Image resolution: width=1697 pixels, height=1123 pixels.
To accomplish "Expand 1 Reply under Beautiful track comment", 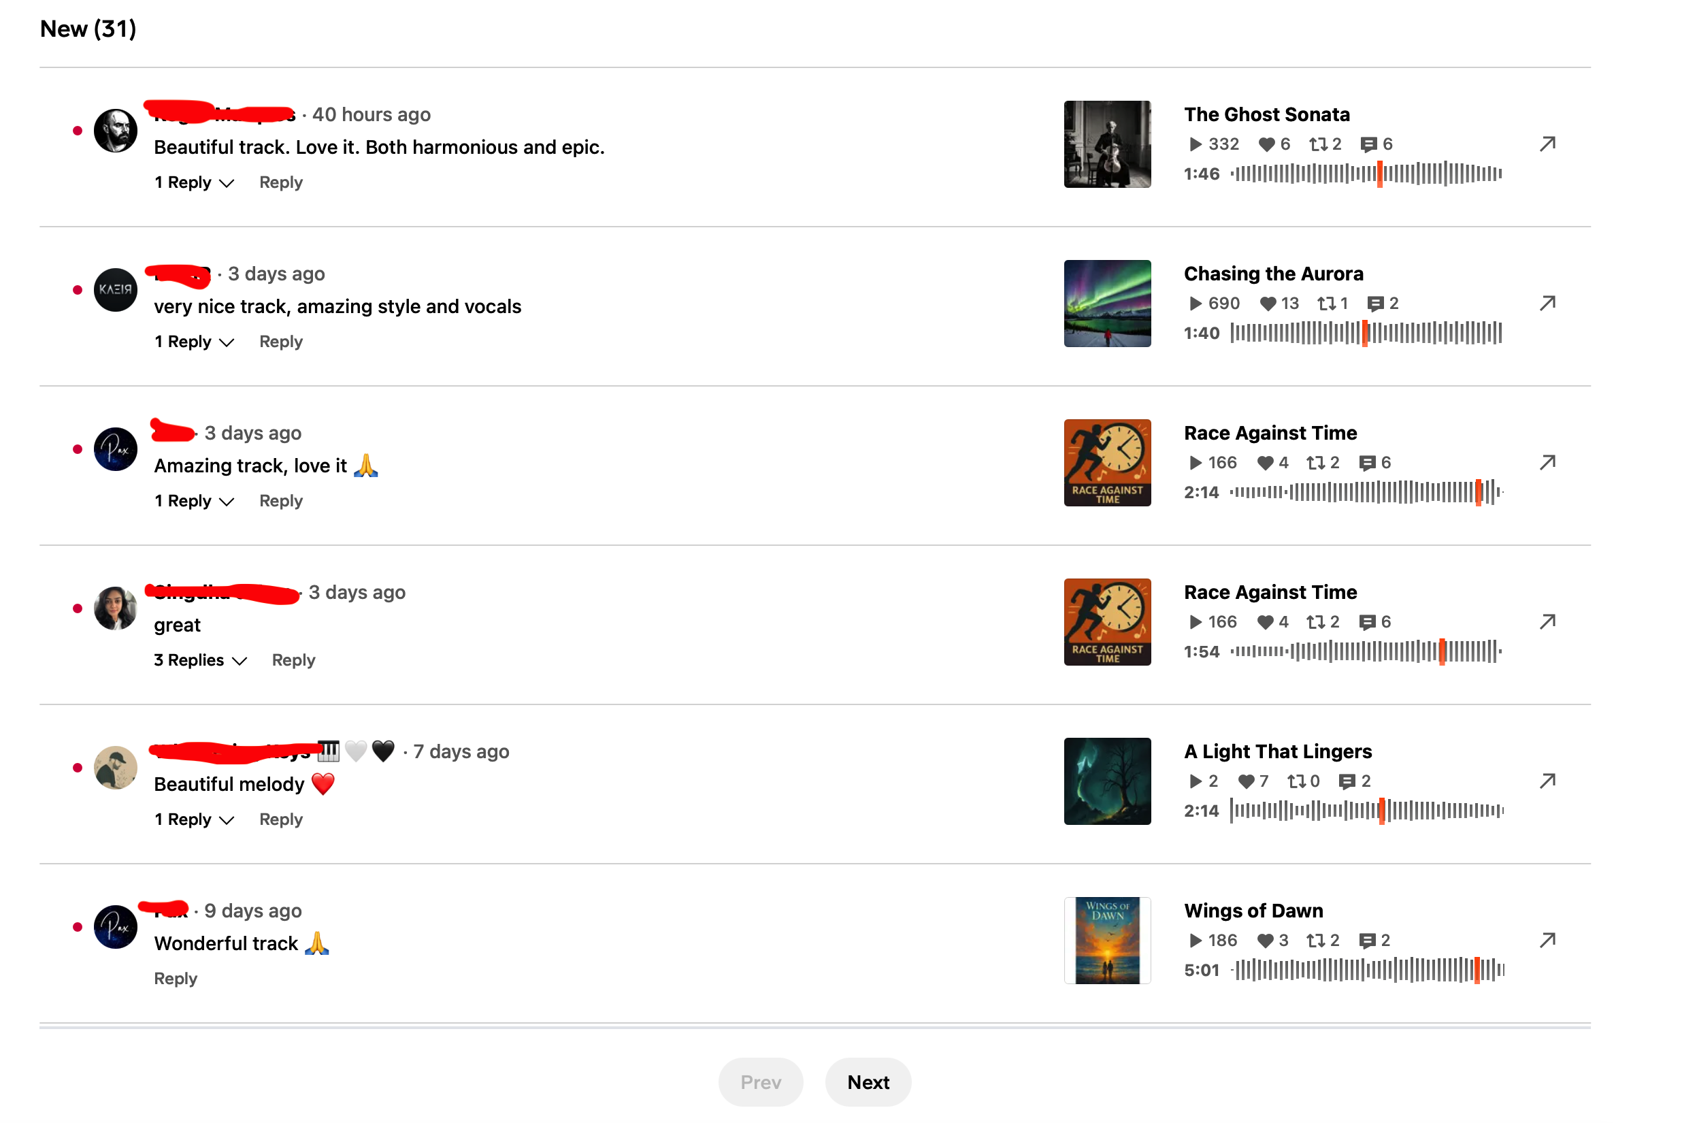I will click(x=194, y=182).
